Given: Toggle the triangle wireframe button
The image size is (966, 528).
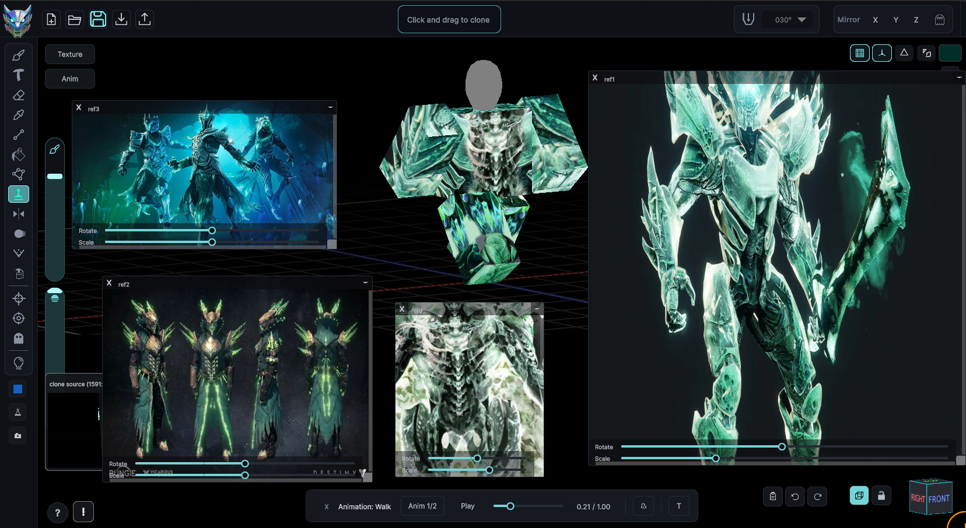Looking at the screenshot, I should point(904,53).
